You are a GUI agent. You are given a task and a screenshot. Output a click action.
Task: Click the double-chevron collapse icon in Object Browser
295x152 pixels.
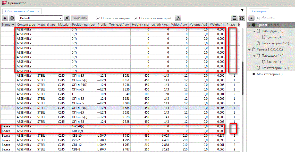coord(5,18)
